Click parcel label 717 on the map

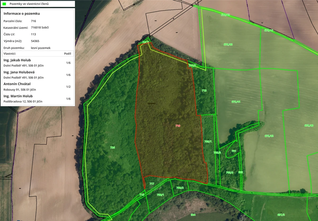152,183
